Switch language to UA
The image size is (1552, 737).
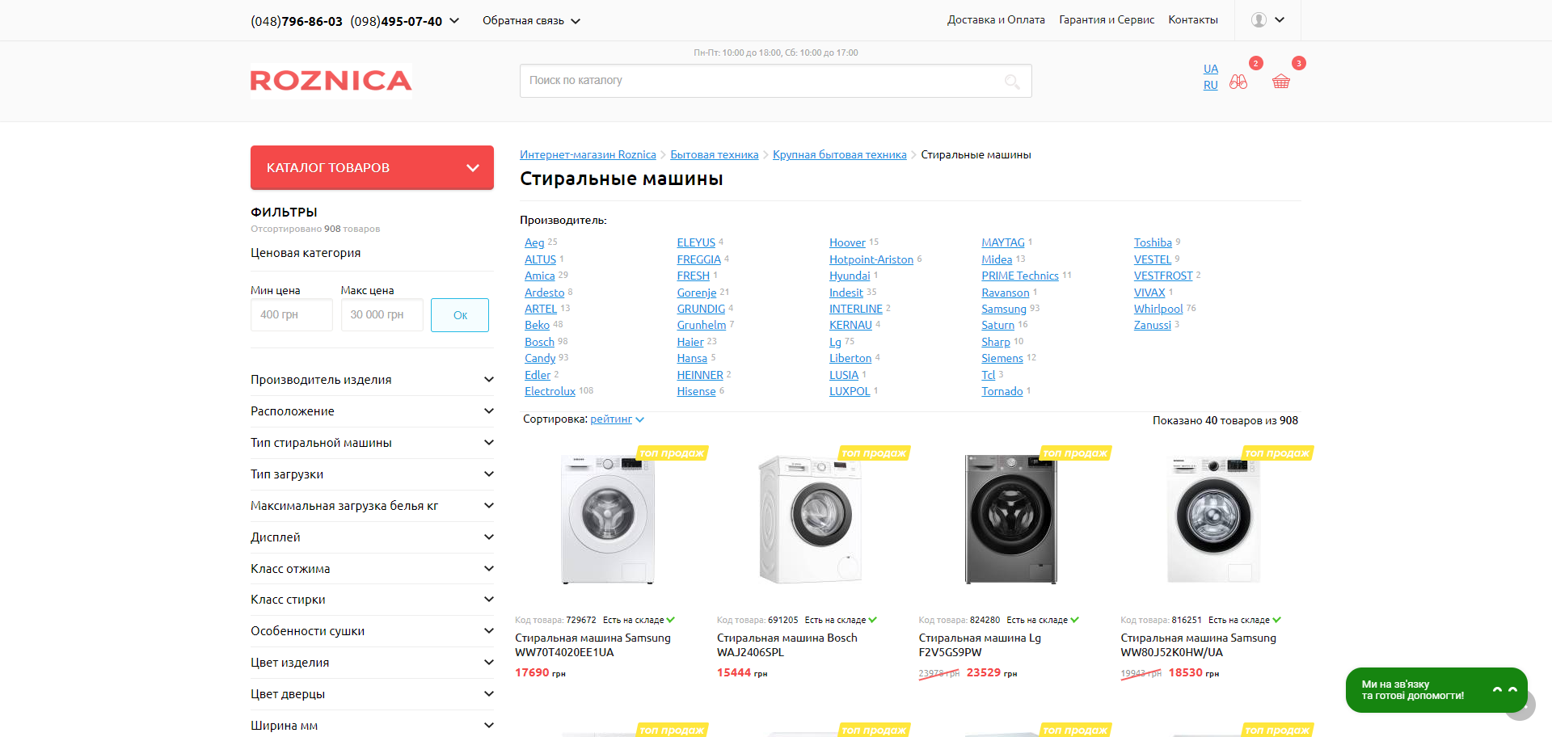[1211, 69]
